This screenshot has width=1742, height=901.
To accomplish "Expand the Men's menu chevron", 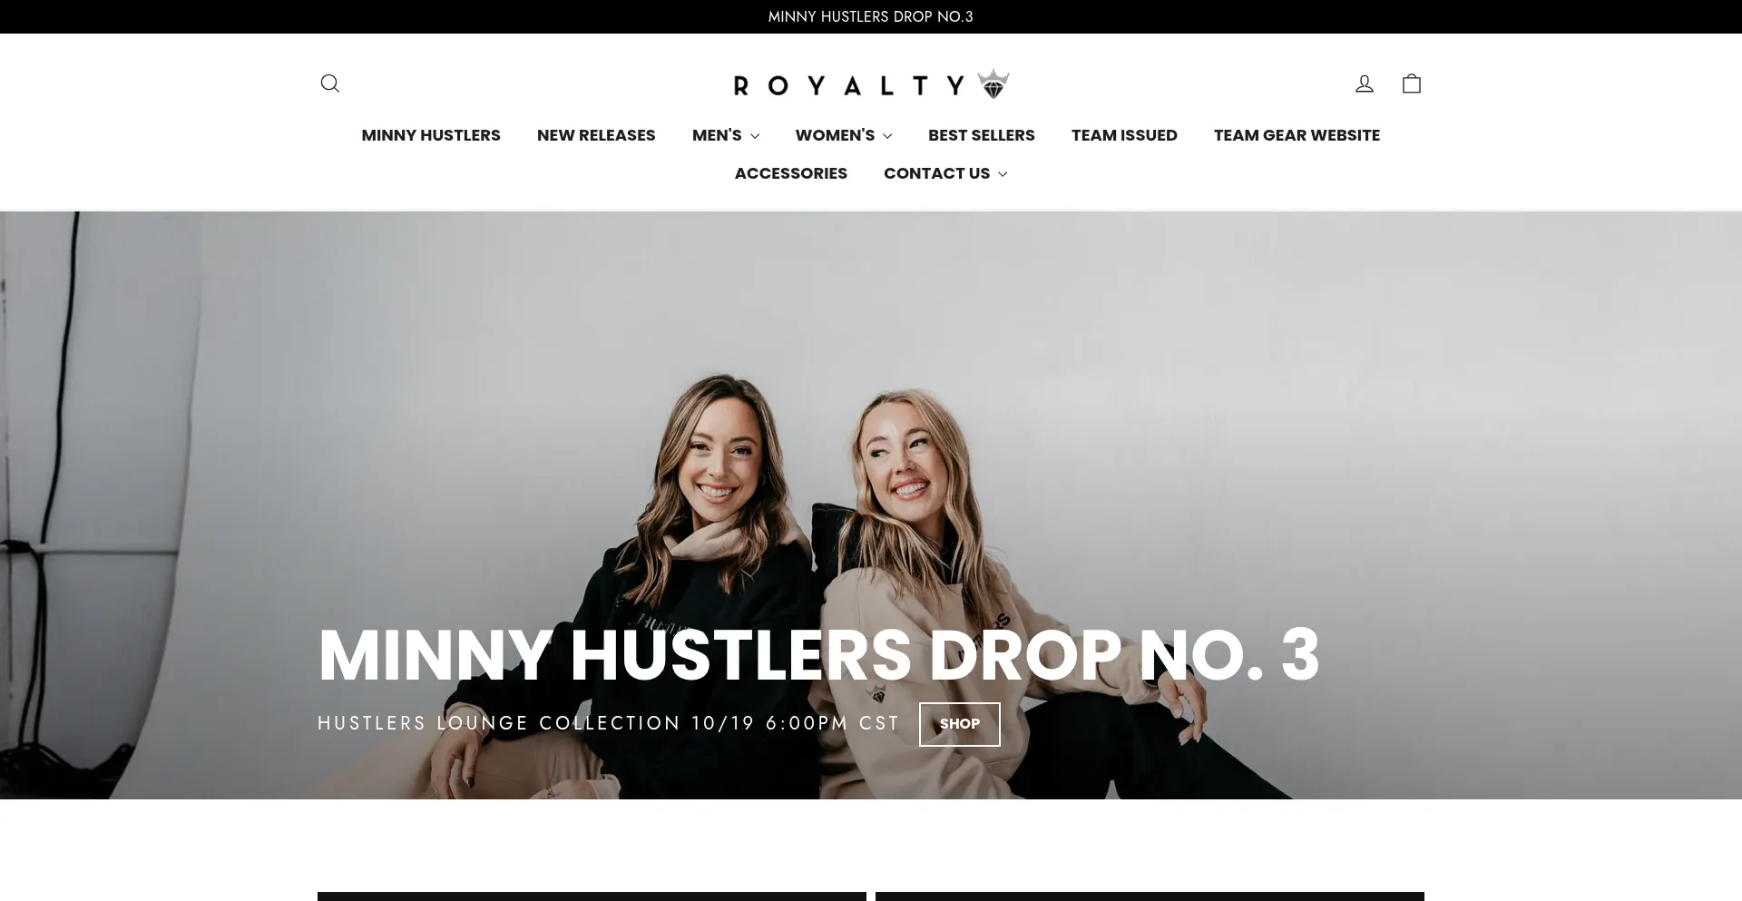I will [754, 136].
